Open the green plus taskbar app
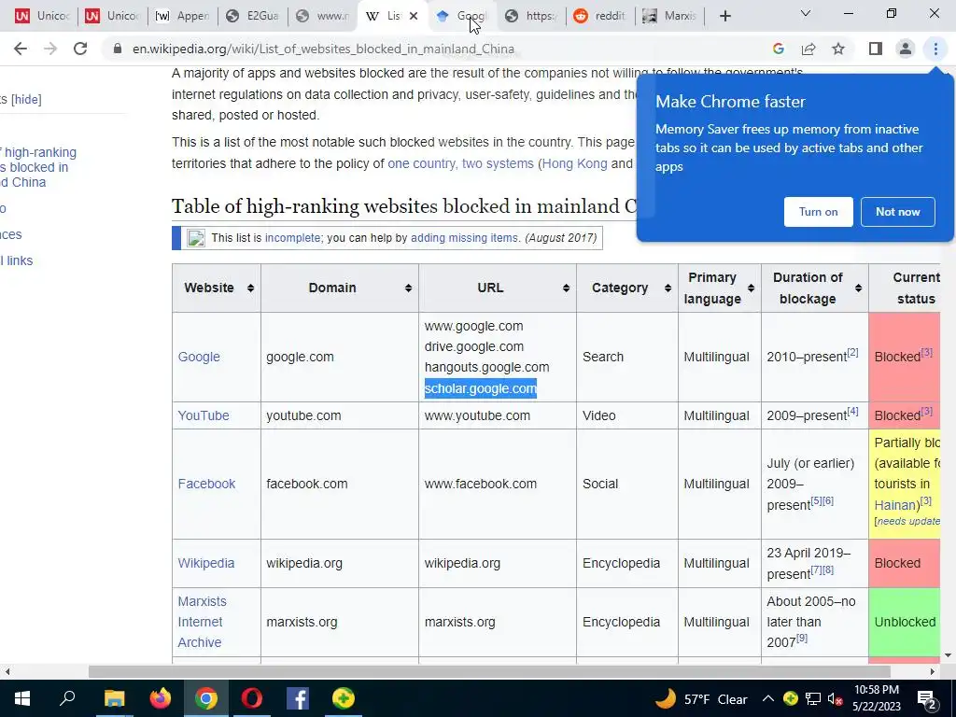The image size is (956, 717). 344,698
